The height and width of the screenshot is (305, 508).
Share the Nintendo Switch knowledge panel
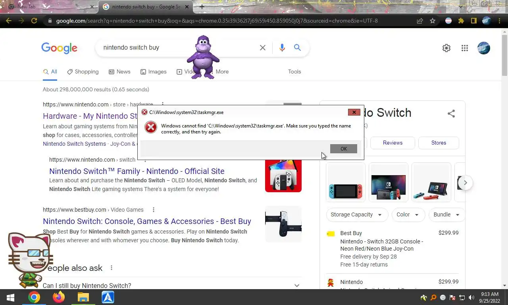(x=451, y=114)
